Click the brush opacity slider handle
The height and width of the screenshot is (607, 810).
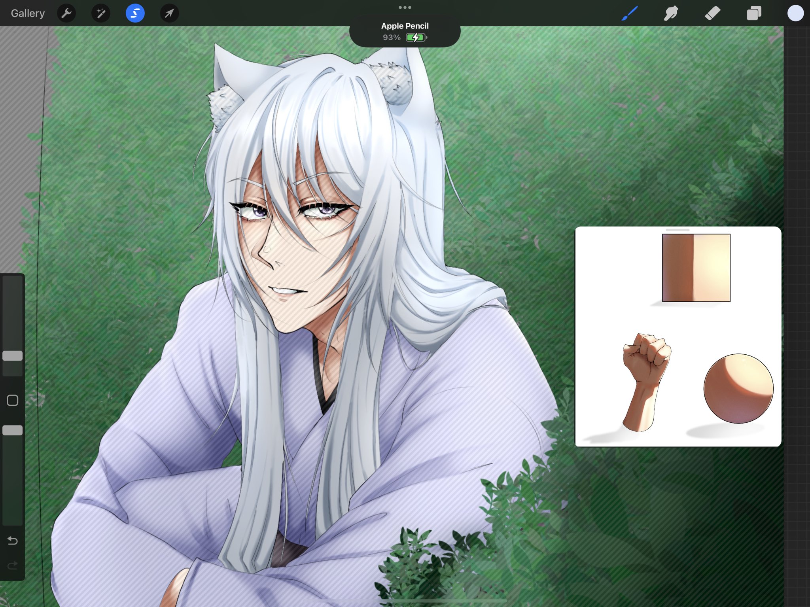pos(13,430)
